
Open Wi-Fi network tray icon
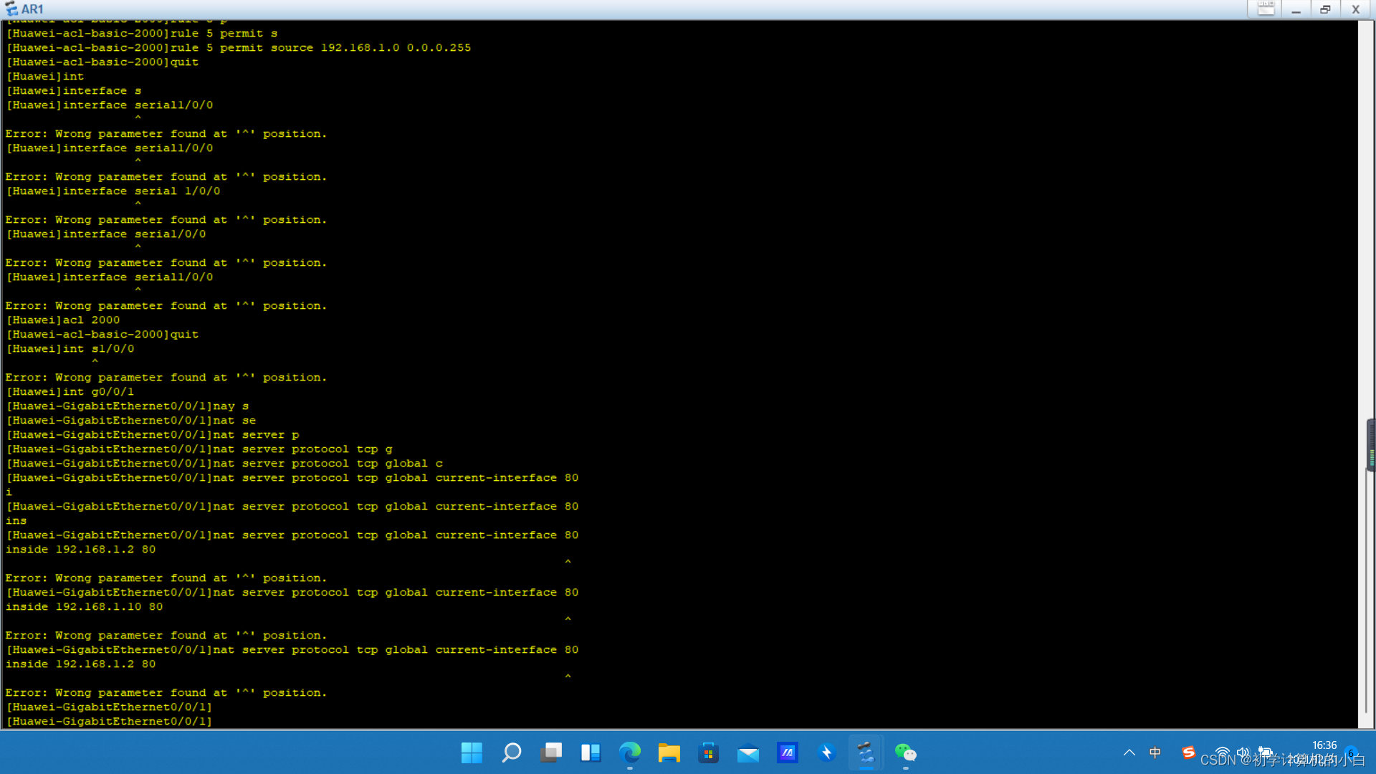click(1223, 752)
